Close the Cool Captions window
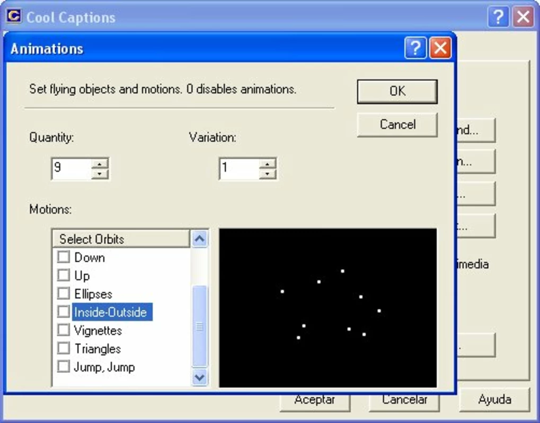This screenshot has width=540, height=423. pyautogui.click(x=523, y=16)
